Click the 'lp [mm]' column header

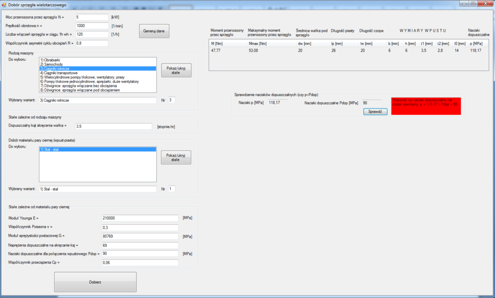(x=344, y=43)
